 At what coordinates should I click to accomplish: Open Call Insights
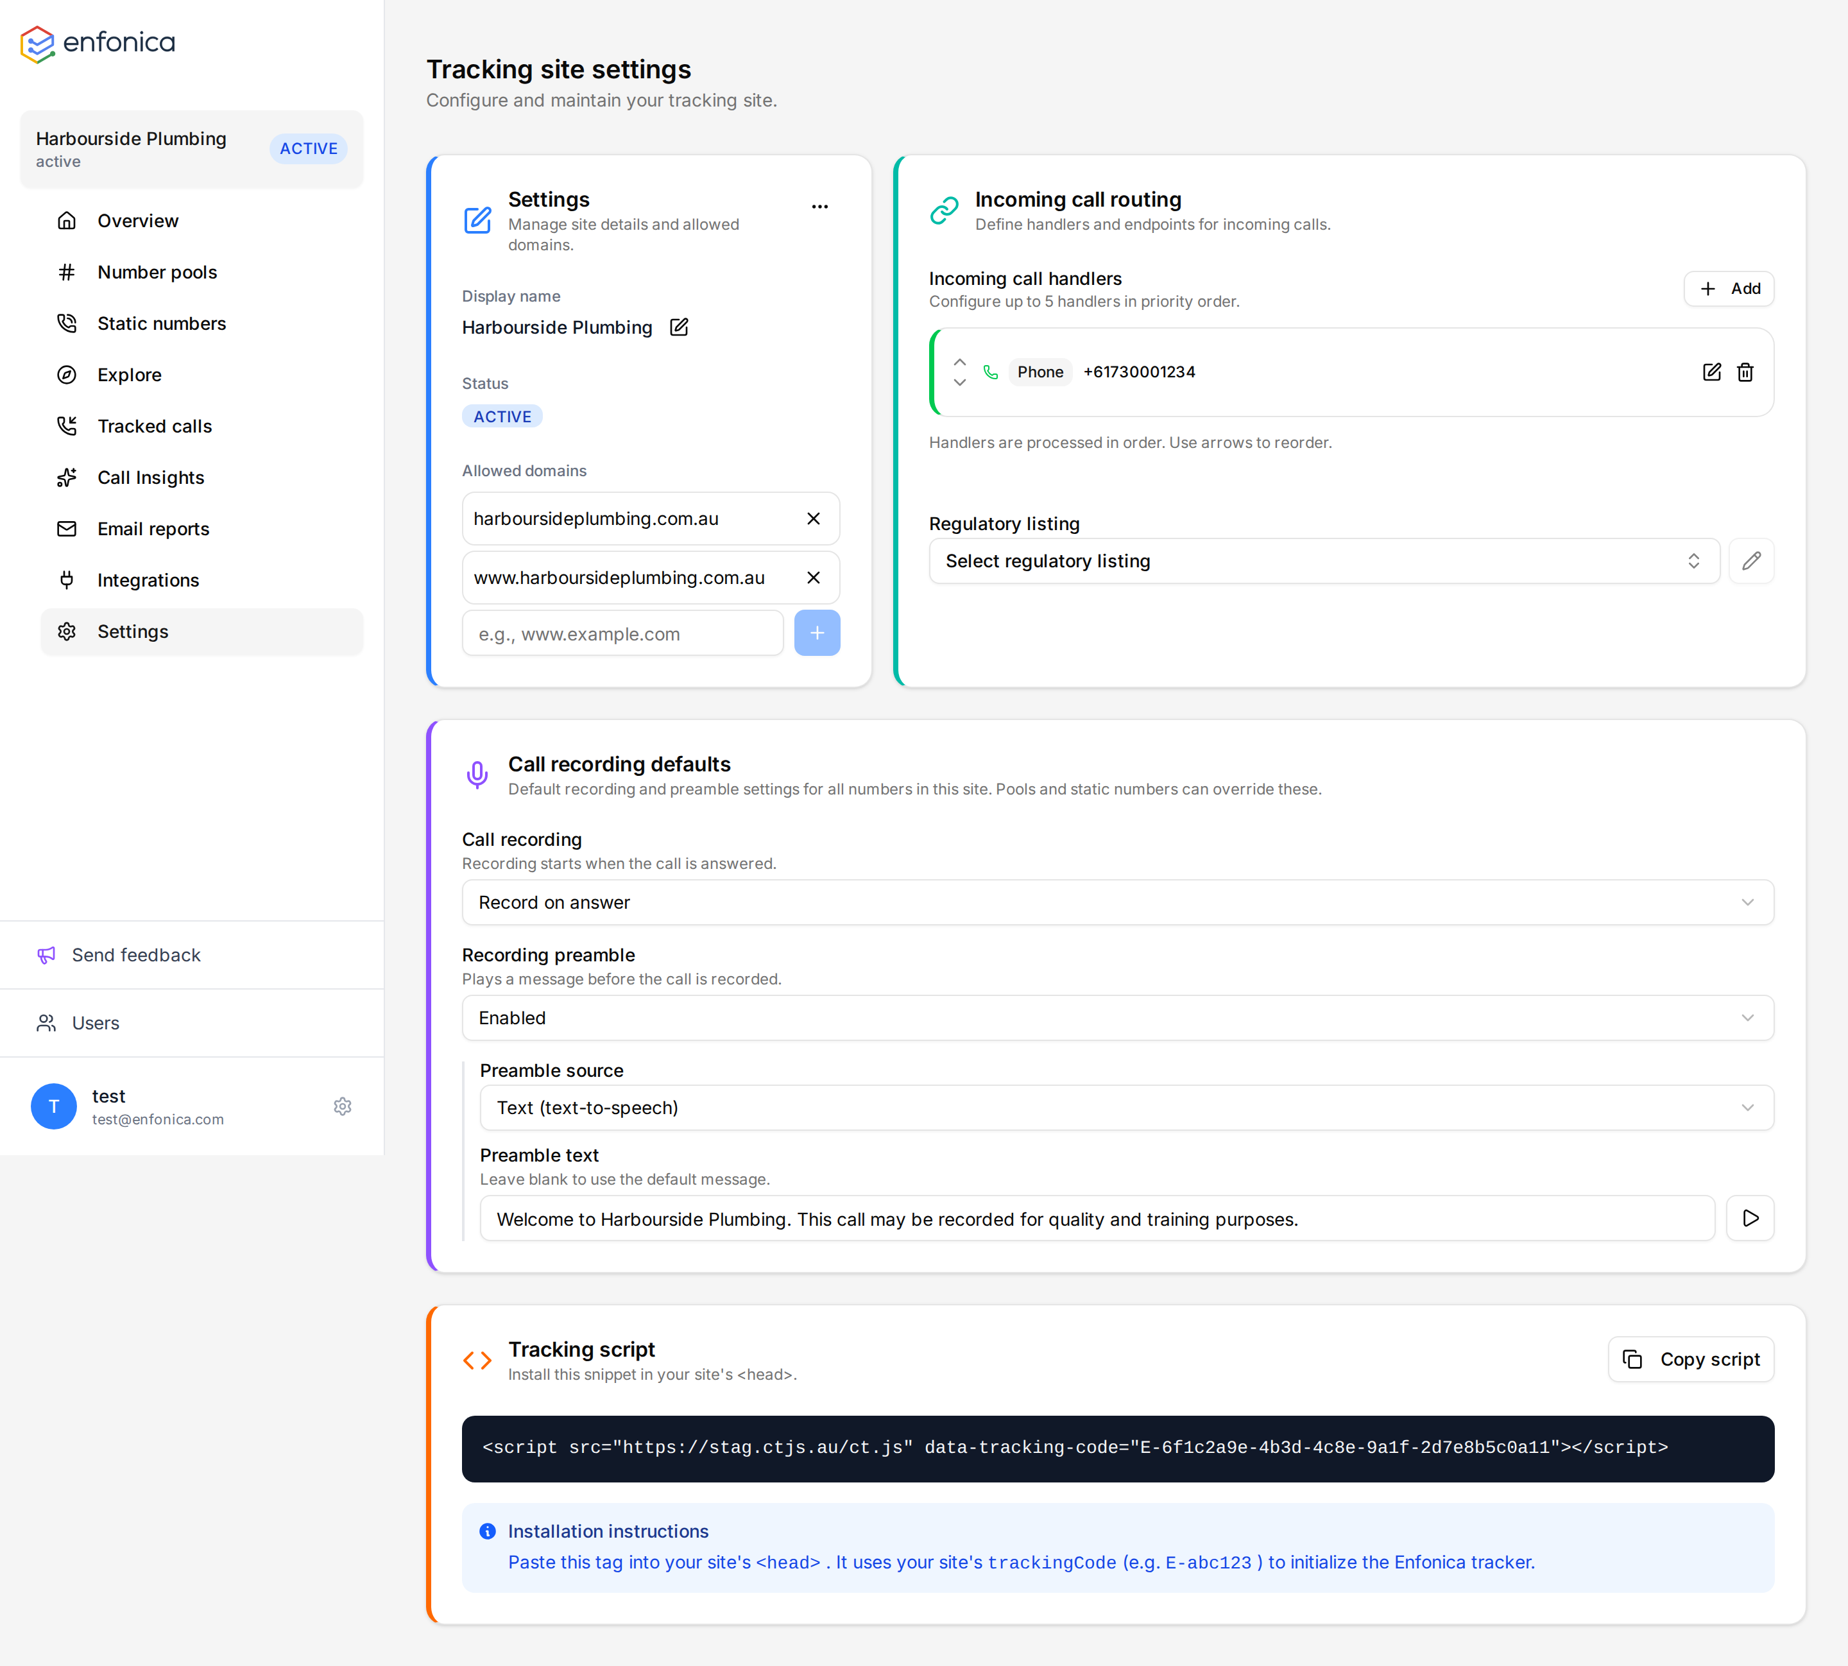[201, 477]
